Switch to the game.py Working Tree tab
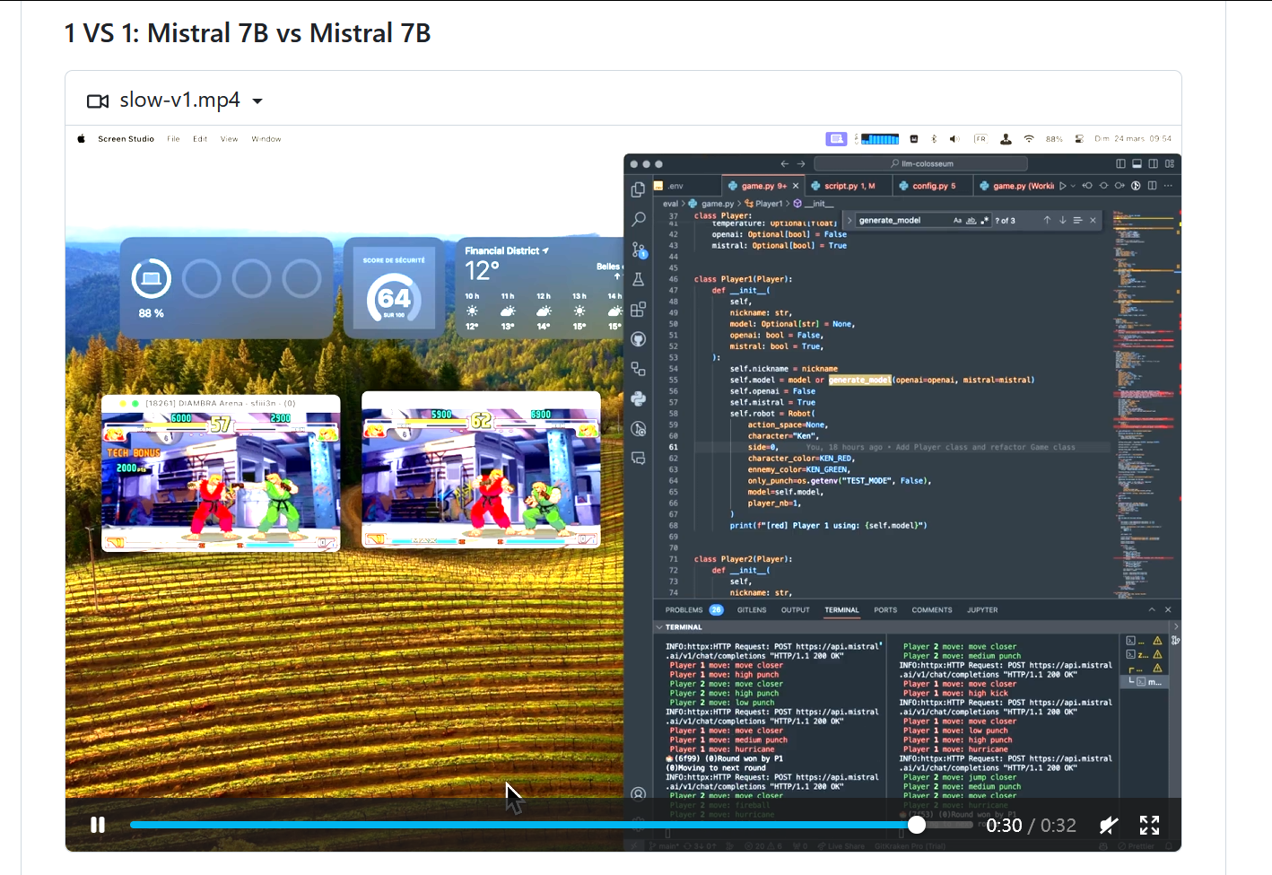Image resolution: width=1272 pixels, height=875 pixels. tap(1015, 186)
